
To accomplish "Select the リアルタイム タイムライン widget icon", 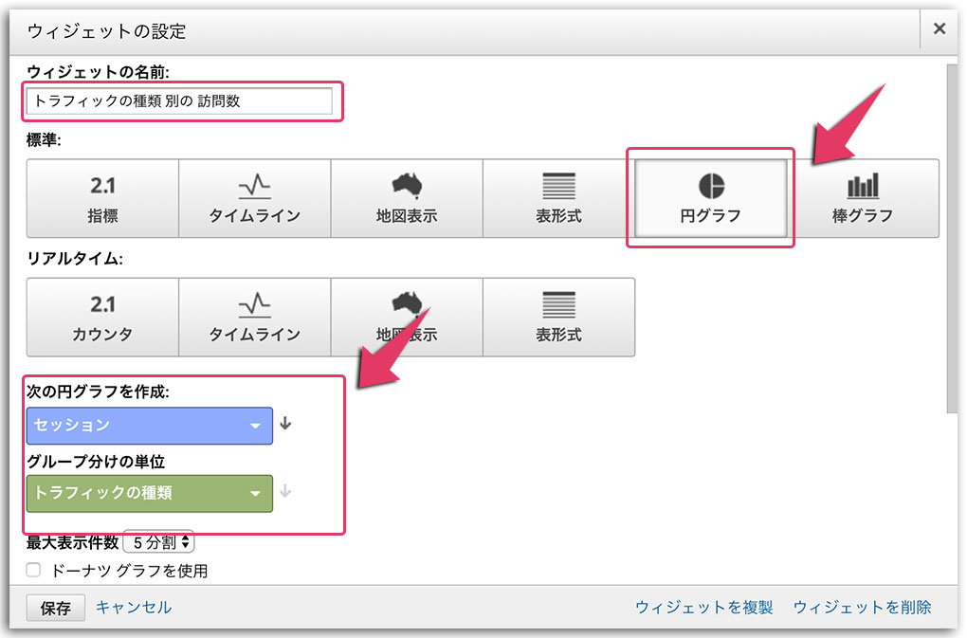I will [254, 318].
